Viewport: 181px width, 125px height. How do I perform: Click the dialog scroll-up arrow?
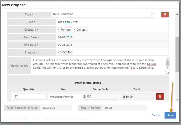click(177, 14)
